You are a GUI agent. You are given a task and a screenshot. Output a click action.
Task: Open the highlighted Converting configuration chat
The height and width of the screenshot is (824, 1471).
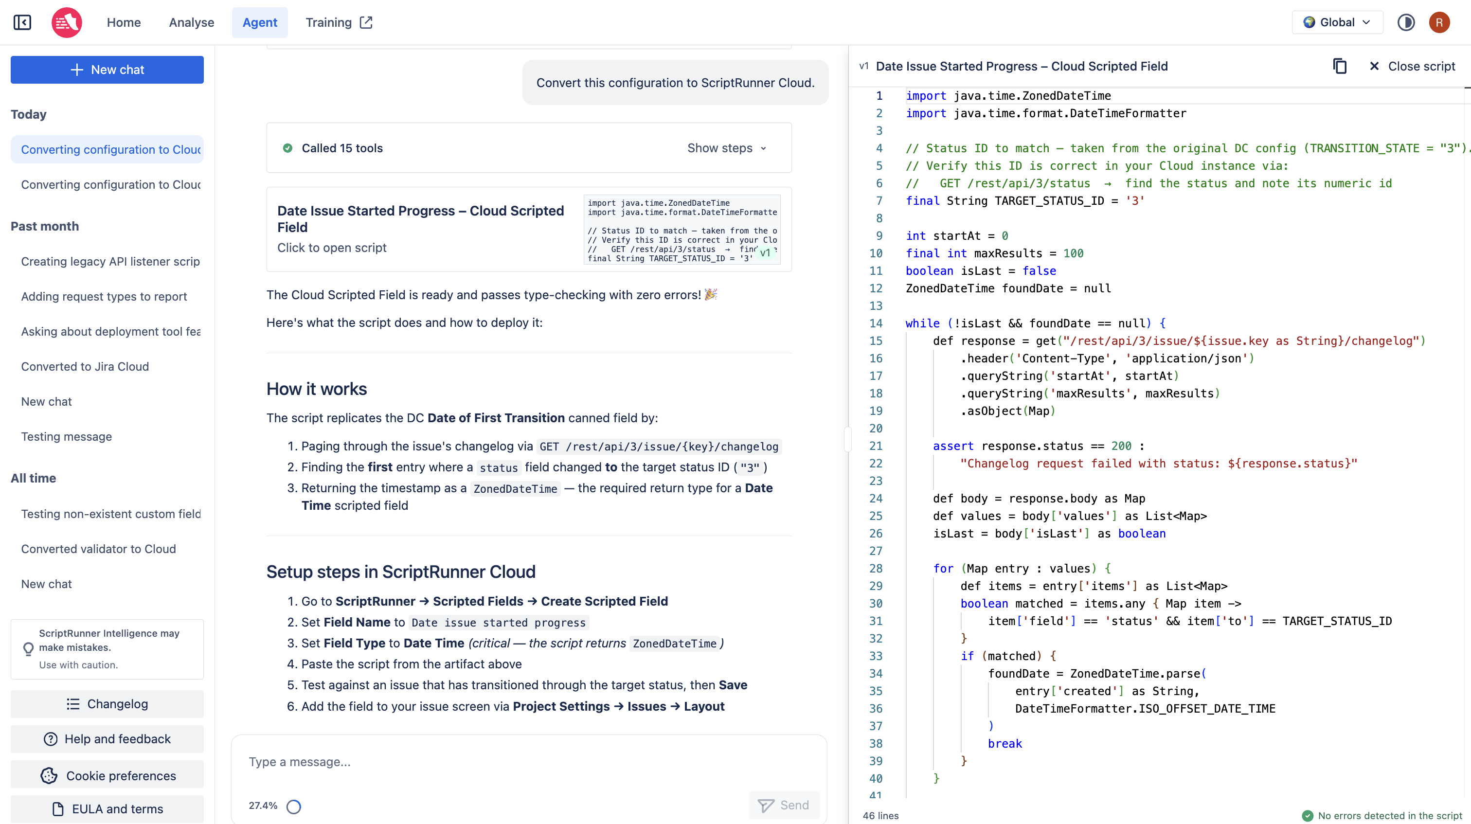click(107, 150)
